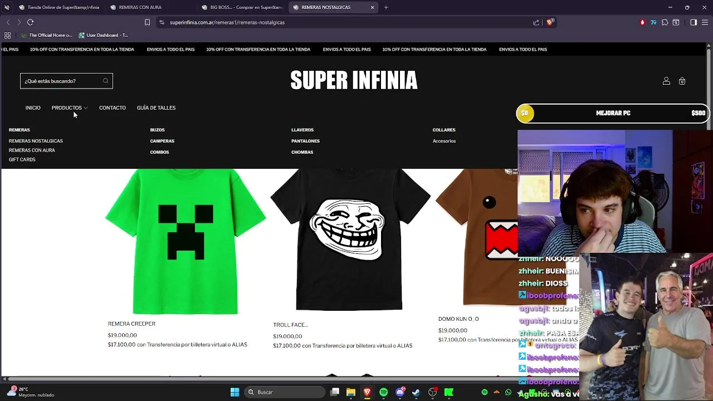Image resolution: width=713 pixels, height=401 pixels.
Task: Open GIFT CARDS submenu link
Action: coord(22,159)
